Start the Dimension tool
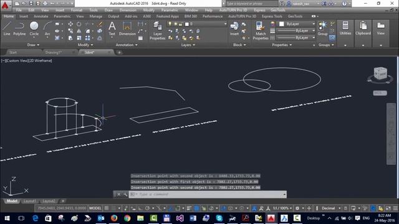The image size is (399, 224). [127, 28]
